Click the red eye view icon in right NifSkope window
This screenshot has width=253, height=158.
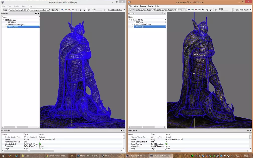point(196,10)
